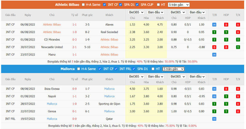Click the 4.50 home odds in Ibiza Eivissa row

tap(133, 89)
